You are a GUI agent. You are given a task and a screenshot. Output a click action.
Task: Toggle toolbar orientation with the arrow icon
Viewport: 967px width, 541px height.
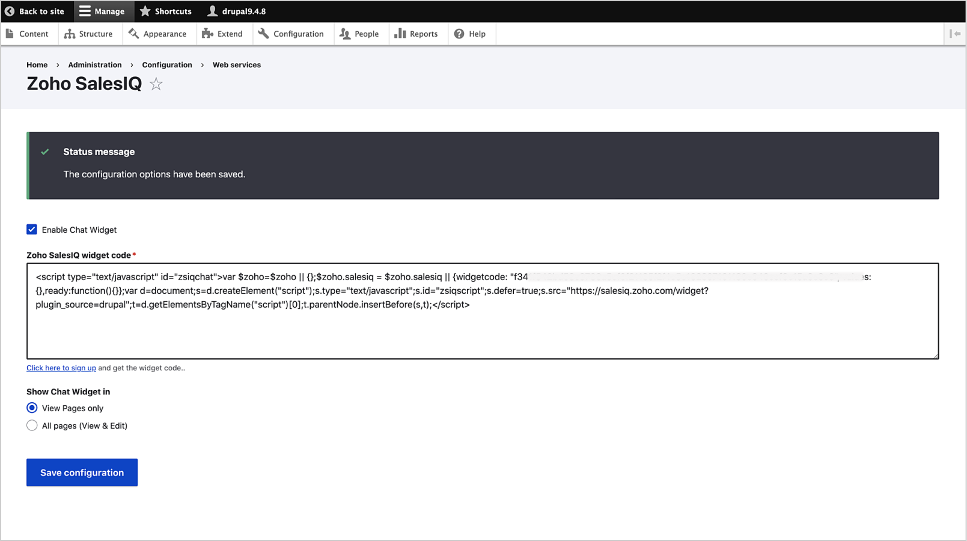955,34
